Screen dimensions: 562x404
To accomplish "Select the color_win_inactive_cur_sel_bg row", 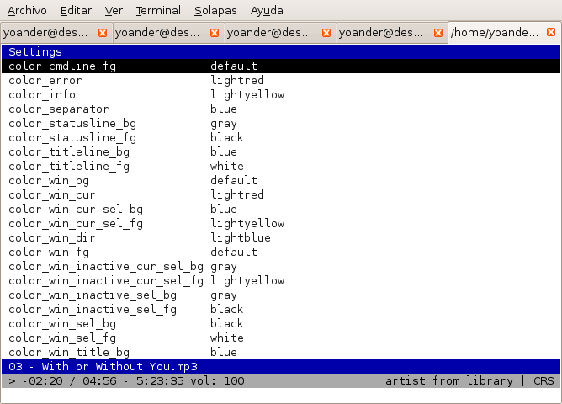I will click(281, 266).
